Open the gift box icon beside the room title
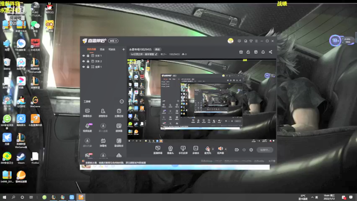Viewport: 357px width, 201px height. tap(241, 52)
